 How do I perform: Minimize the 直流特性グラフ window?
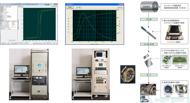119,4
